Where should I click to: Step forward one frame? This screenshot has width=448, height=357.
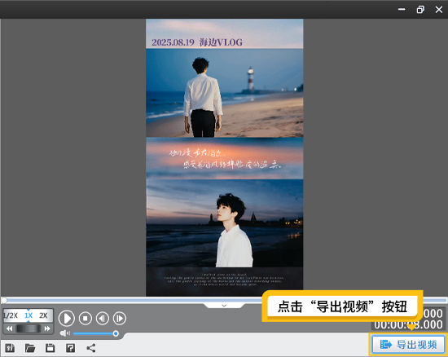(x=120, y=318)
